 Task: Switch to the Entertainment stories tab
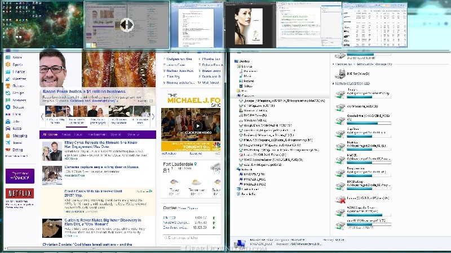97,134
